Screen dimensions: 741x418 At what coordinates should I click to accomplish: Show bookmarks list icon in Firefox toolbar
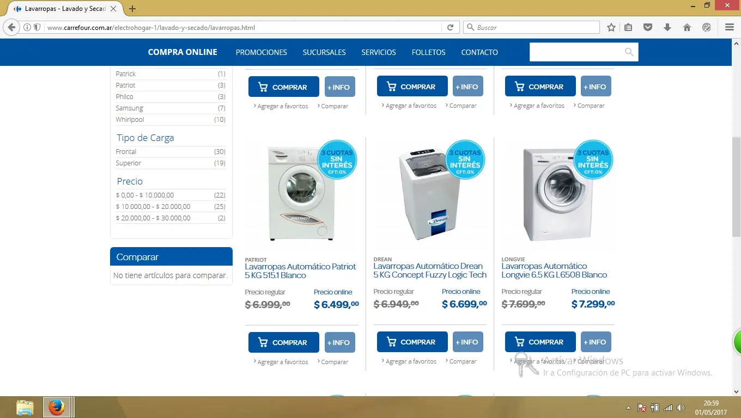[x=628, y=27]
